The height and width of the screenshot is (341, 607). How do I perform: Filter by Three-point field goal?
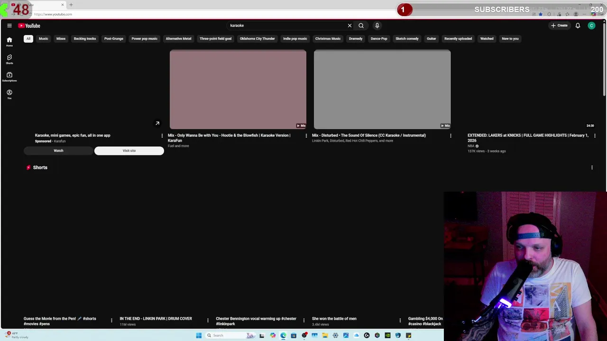coord(215,39)
